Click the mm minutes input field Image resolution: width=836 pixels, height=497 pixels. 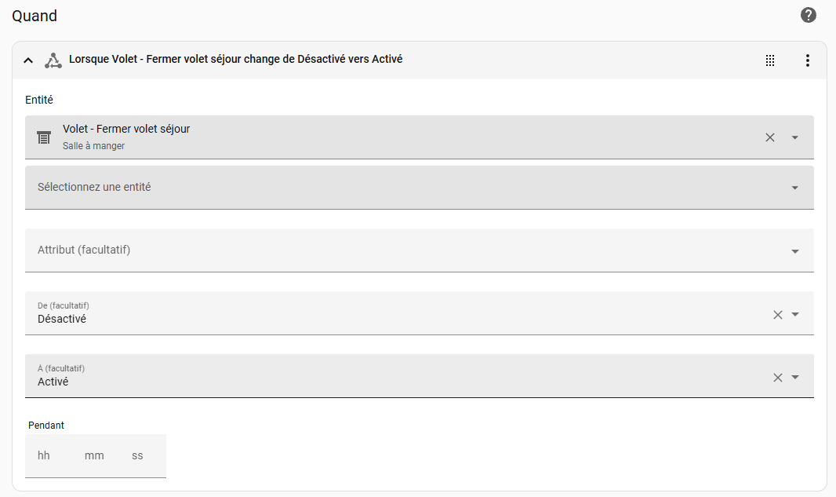tap(94, 455)
